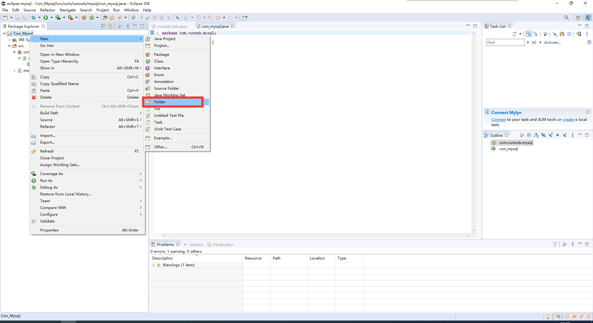Open dropdown arrow beside New Task icon

520,34
